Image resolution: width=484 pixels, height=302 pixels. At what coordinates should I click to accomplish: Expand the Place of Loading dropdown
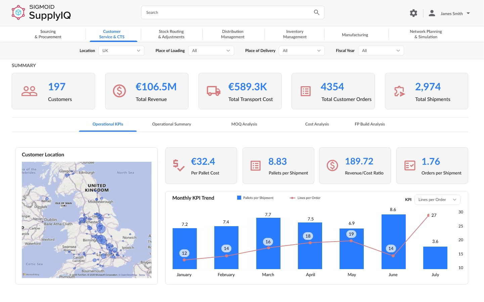[x=211, y=51]
